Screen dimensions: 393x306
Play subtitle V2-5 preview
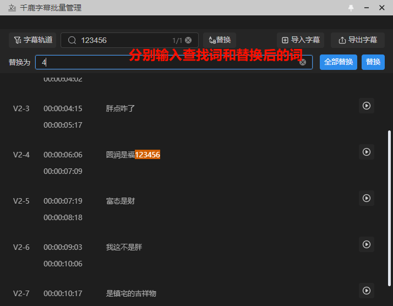coord(367,198)
